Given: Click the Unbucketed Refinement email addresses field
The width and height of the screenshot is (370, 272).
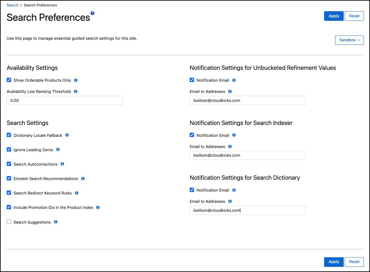Looking at the screenshot, I should click(x=247, y=100).
